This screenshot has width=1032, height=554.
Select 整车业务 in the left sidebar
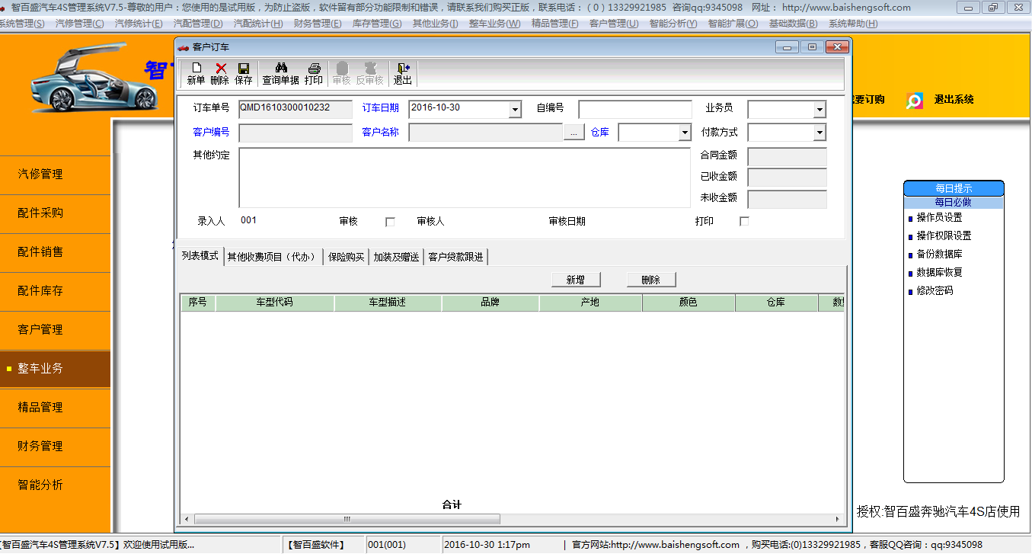[x=55, y=369]
